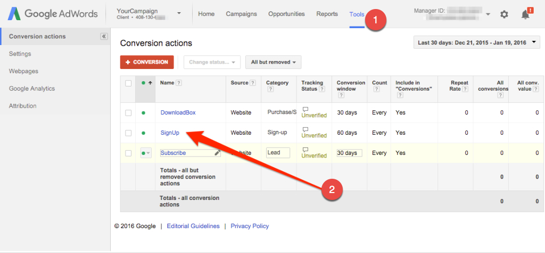Image resolution: width=545 pixels, height=253 pixels.
Task: Go to the Opportunities tab
Action: click(286, 14)
